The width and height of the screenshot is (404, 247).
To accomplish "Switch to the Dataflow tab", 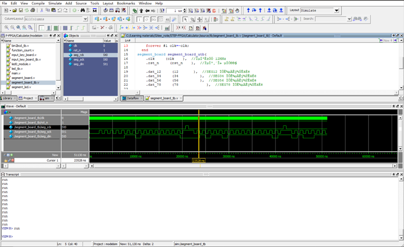I will point(133,98).
